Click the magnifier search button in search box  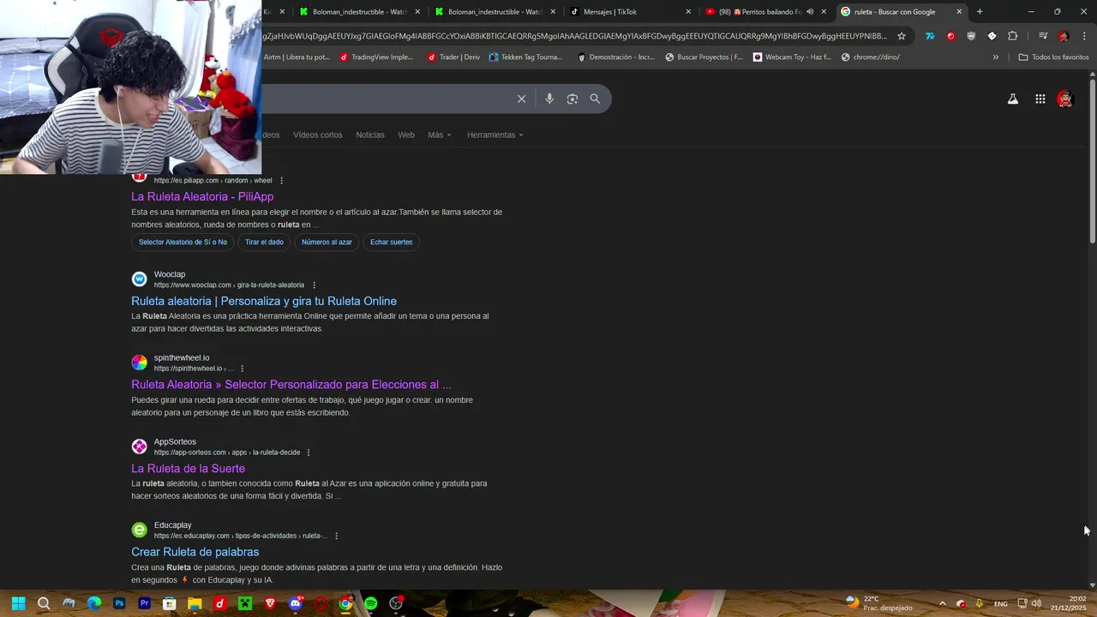click(595, 99)
